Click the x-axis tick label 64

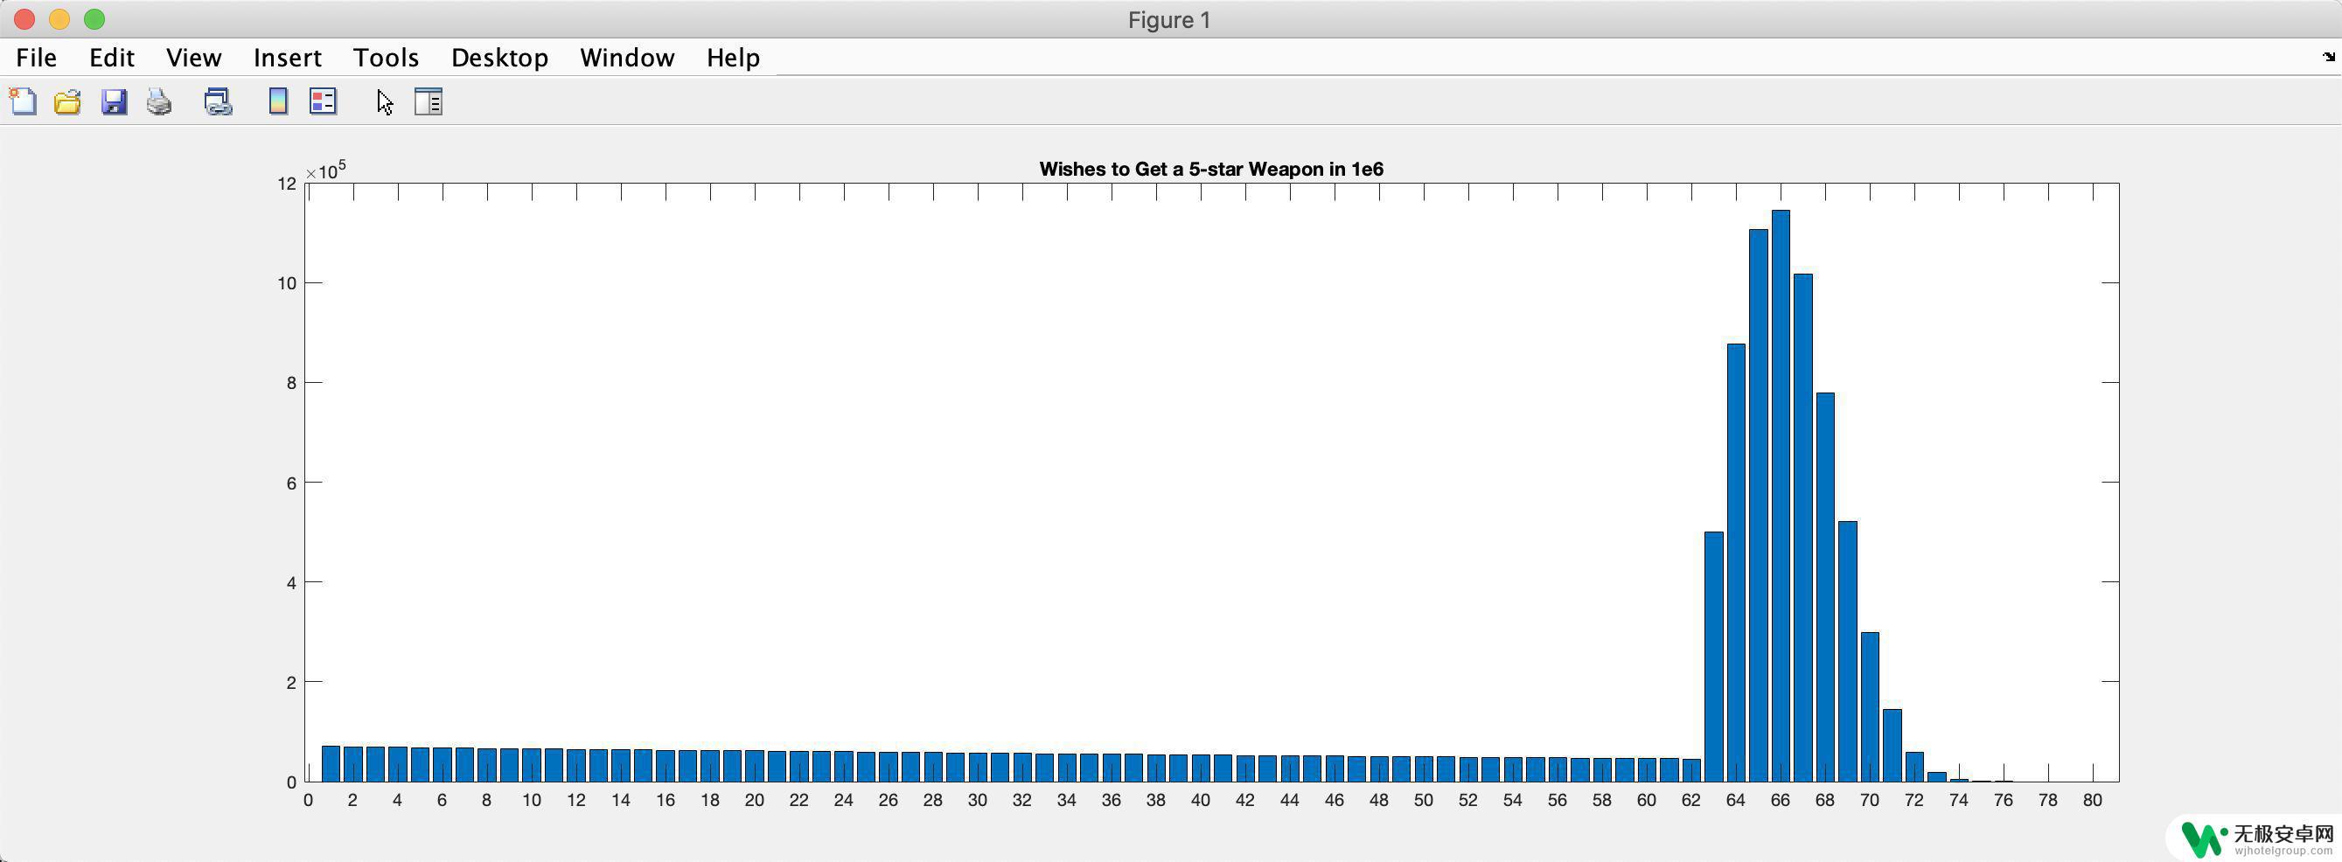click(x=1736, y=800)
